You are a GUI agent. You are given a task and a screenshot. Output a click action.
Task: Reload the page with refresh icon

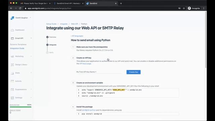coord(20,8)
